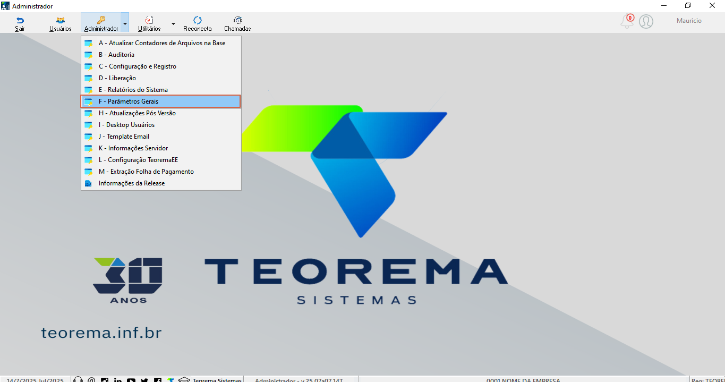Click the Administrador key icon button
This screenshot has width=725, height=382.
point(101,23)
